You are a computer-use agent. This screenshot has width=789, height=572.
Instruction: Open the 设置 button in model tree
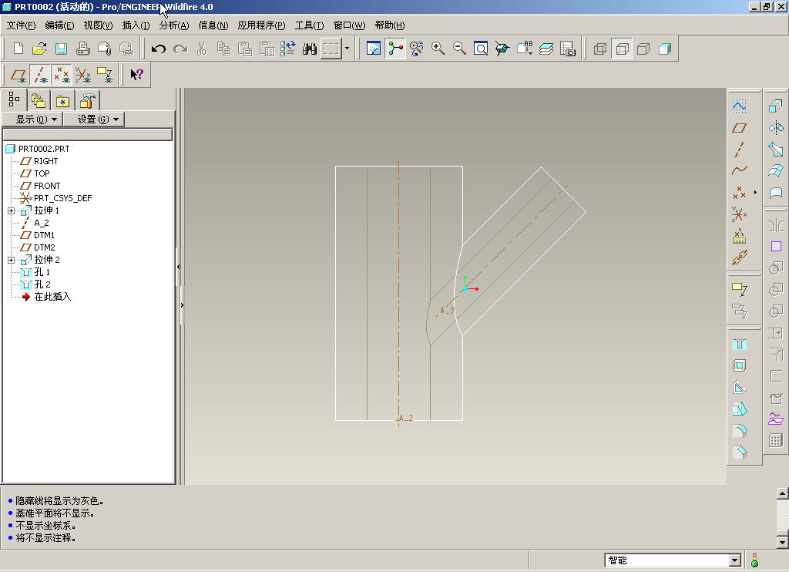point(98,119)
